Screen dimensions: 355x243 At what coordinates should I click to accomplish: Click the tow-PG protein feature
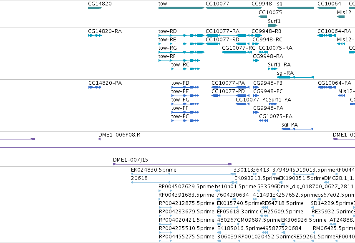coord(185,104)
